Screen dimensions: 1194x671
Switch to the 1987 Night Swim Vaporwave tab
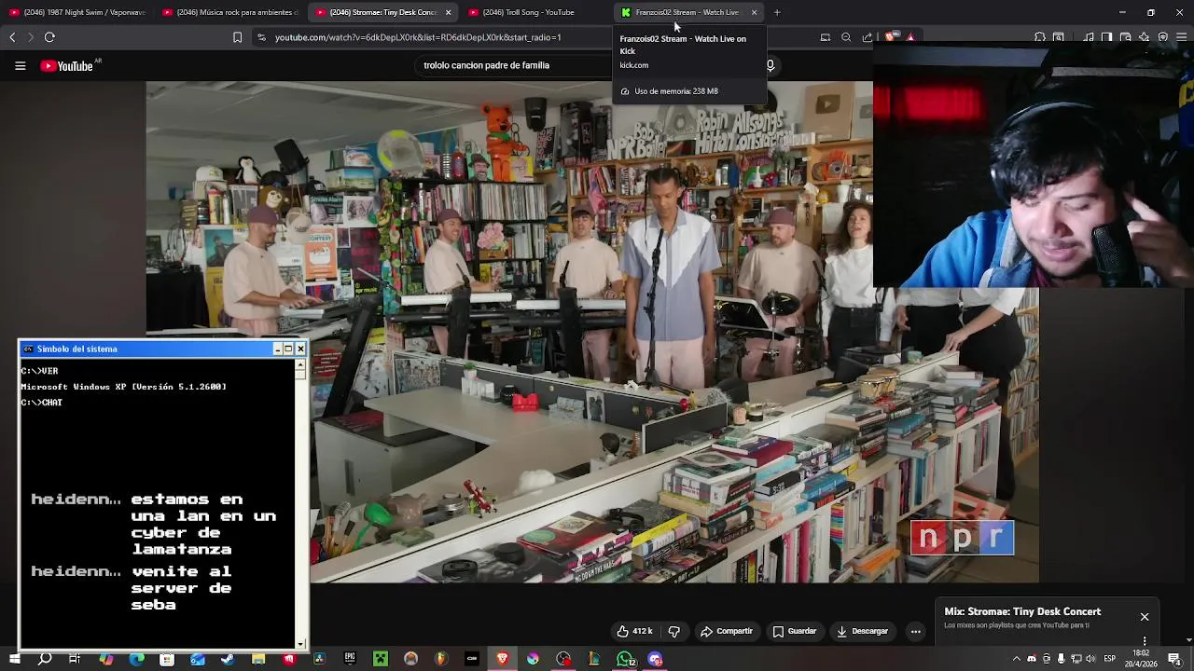point(77,12)
